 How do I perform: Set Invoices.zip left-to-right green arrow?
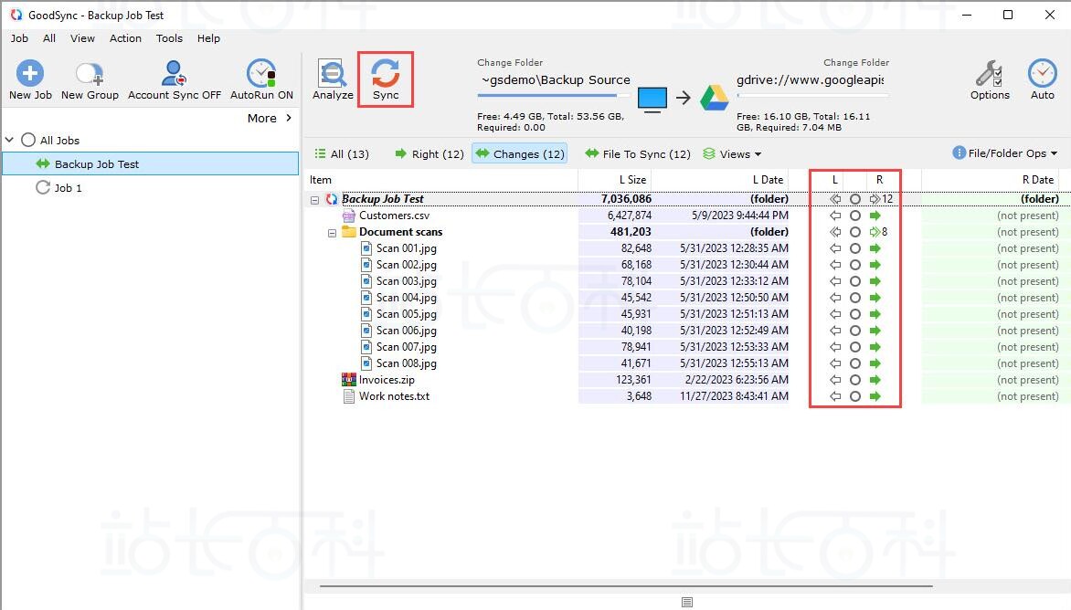pyautogui.click(x=875, y=380)
